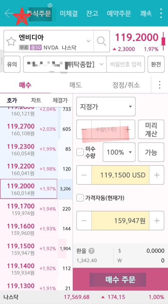Screen dimensions: 168x304
Task: Open the top bar three-dot menu
Action: pos(161,13)
